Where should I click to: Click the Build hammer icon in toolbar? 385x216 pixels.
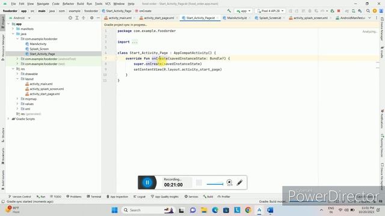point(229,11)
